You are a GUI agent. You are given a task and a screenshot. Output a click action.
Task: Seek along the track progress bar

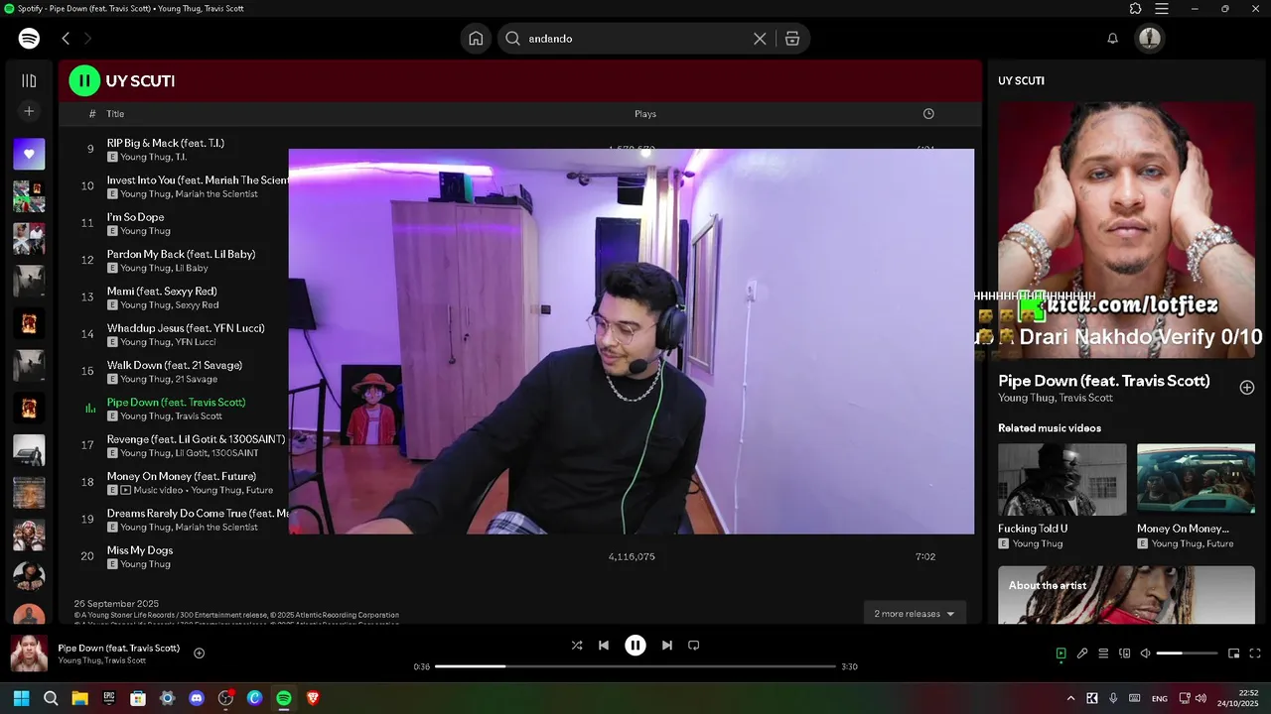(x=635, y=666)
